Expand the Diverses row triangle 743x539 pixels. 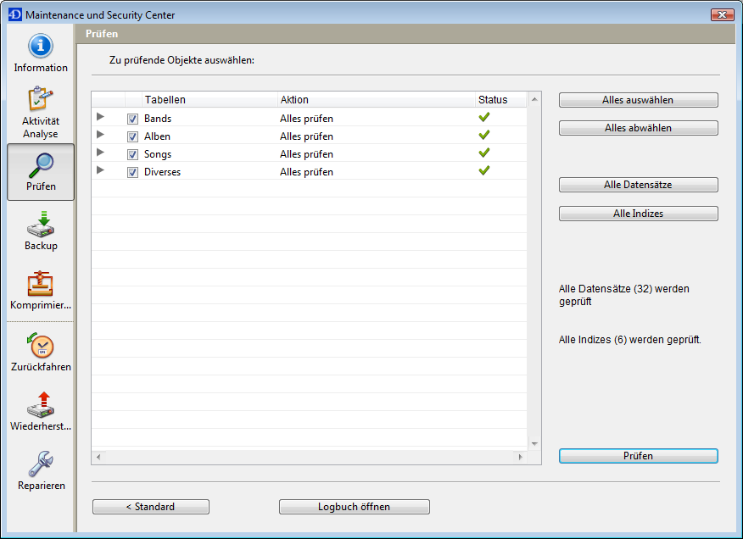coord(100,170)
